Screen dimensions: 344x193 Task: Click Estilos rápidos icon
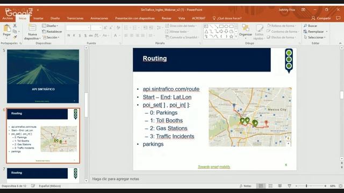pos(259,28)
